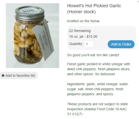Click the Alaska Food Code disclaimer text
This screenshot has width=139, height=119.
click(97, 109)
